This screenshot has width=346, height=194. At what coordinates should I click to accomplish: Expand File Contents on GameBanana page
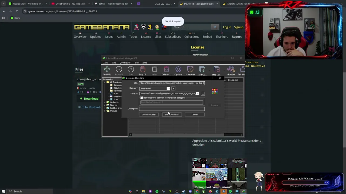tap(90, 107)
